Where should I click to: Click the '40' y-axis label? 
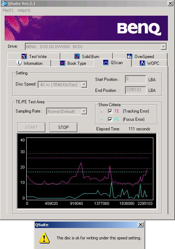pyautogui.click(x=22, y=140)
